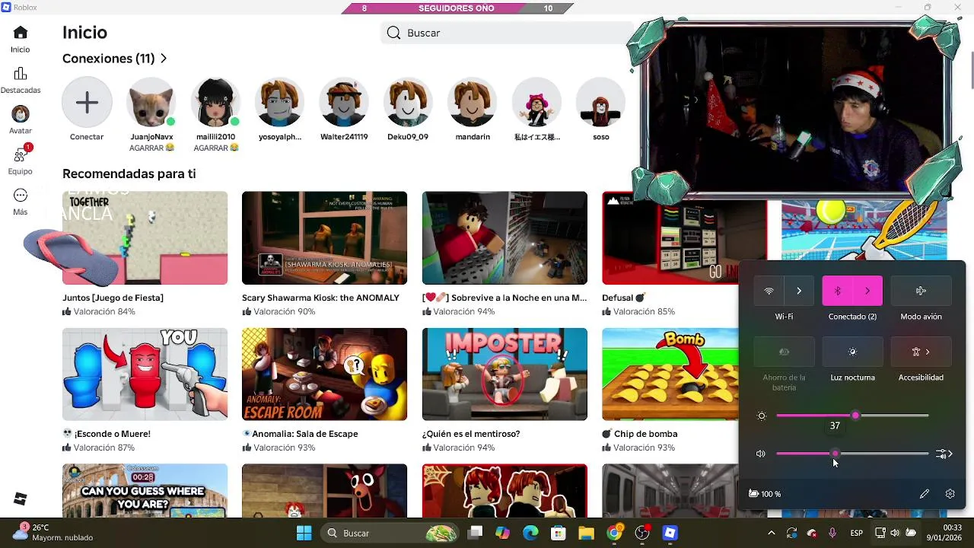
Task: Toggle Bluetooth on or off
Action: [x=837, y=291]
